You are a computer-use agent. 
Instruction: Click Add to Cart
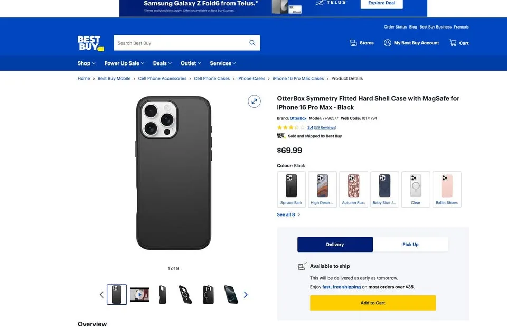372,303
